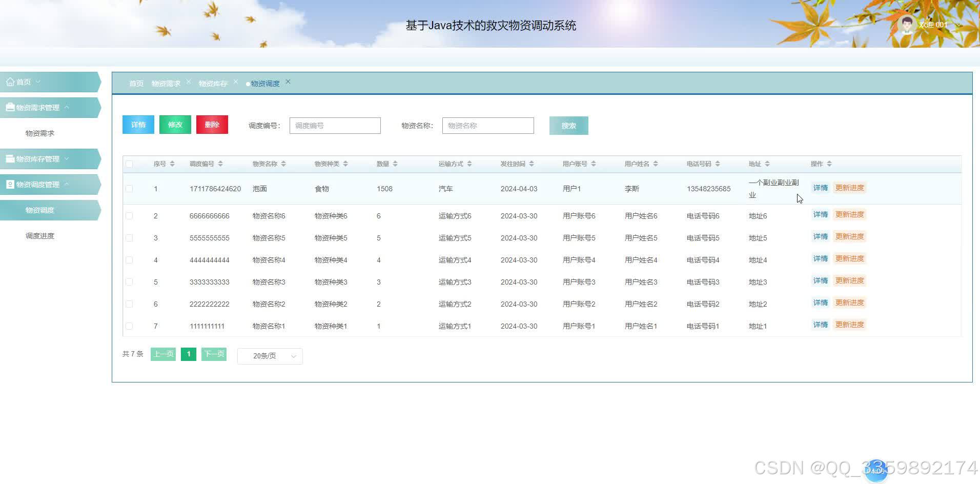Expand the 首页 sidebar chevron
The height and width of the screenshot is (484, 980).
point(38,82)
